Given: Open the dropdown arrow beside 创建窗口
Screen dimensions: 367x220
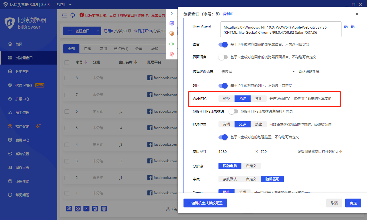Looking at the screenshot, I should coord(97,31).
